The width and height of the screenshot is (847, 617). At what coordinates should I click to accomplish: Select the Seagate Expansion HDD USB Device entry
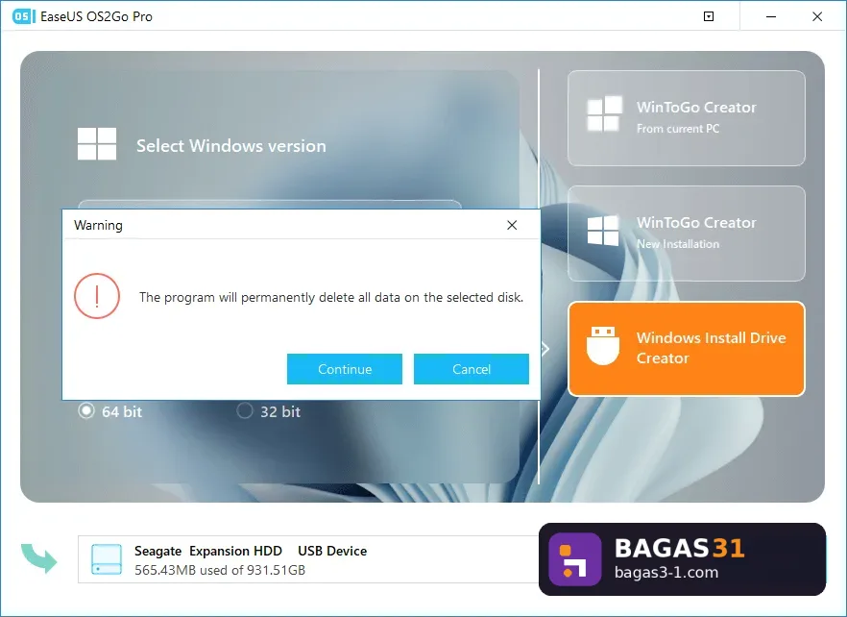(308, 559)
